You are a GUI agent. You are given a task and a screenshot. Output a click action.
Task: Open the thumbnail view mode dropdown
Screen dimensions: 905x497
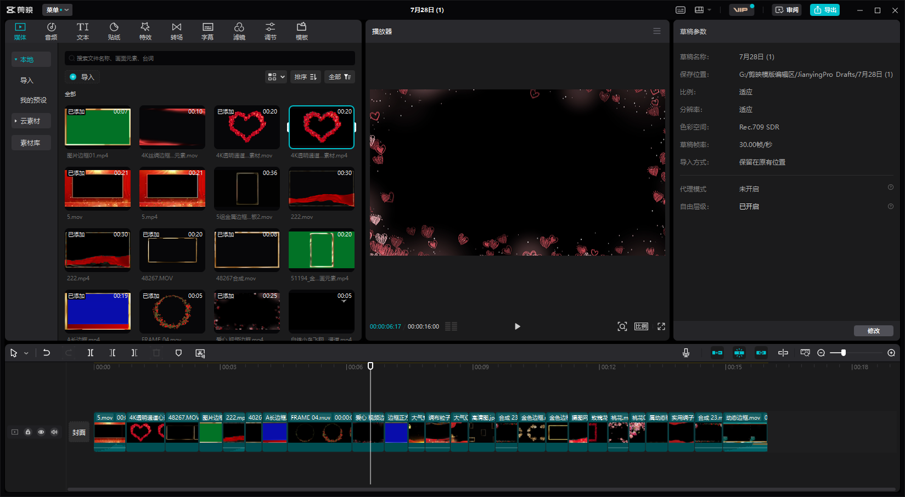pyautogui.click(x=276, y=77)
